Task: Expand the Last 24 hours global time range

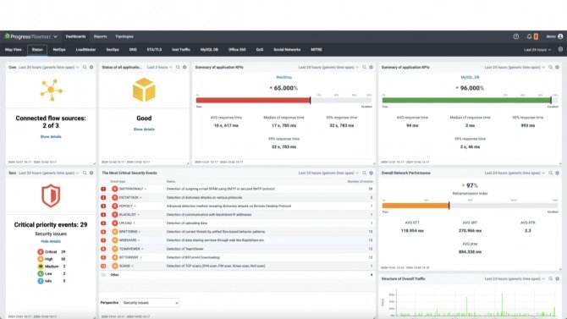Action: pyautogui.click(x=537, y=50)
